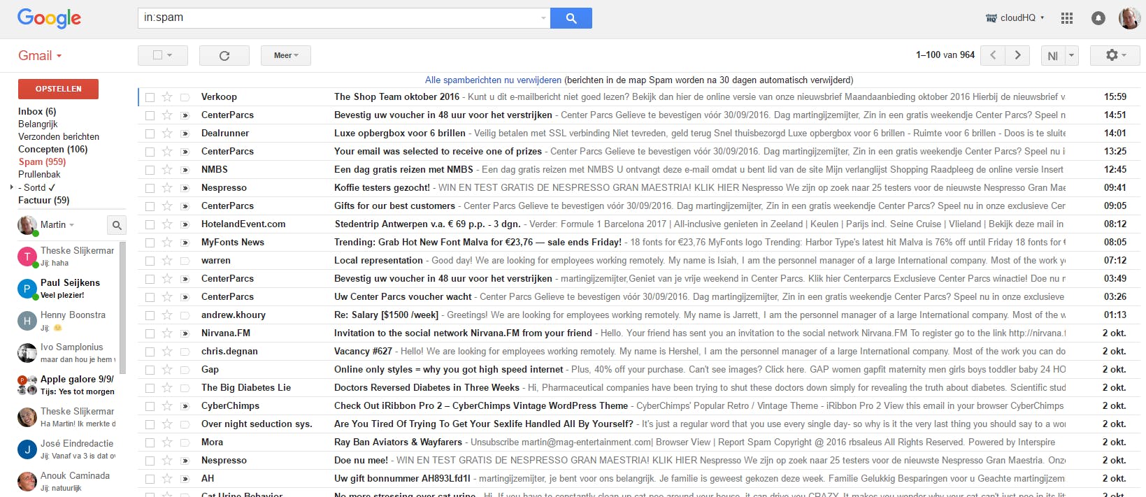1146x497 pixels.
Task: Star the Gap email
Action: click(x=167, y=370)
